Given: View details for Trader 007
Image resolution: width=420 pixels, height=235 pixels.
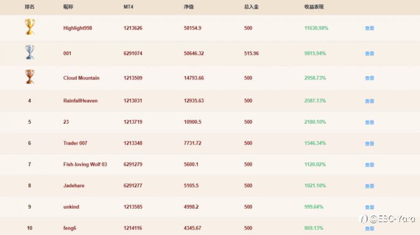Looking at the screenshot, I should (x=370, y=144).
